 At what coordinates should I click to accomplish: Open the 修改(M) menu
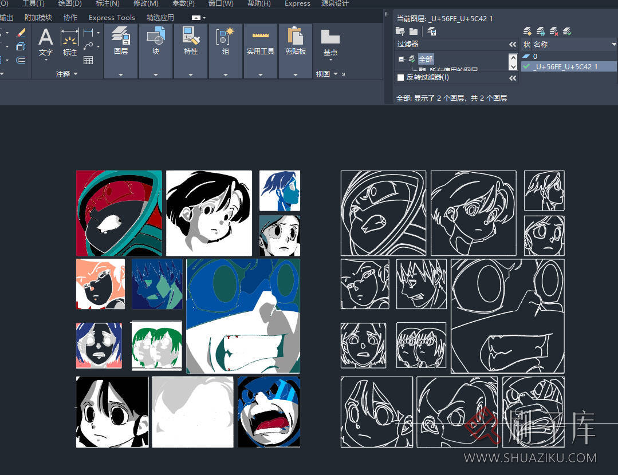[145, 3]
